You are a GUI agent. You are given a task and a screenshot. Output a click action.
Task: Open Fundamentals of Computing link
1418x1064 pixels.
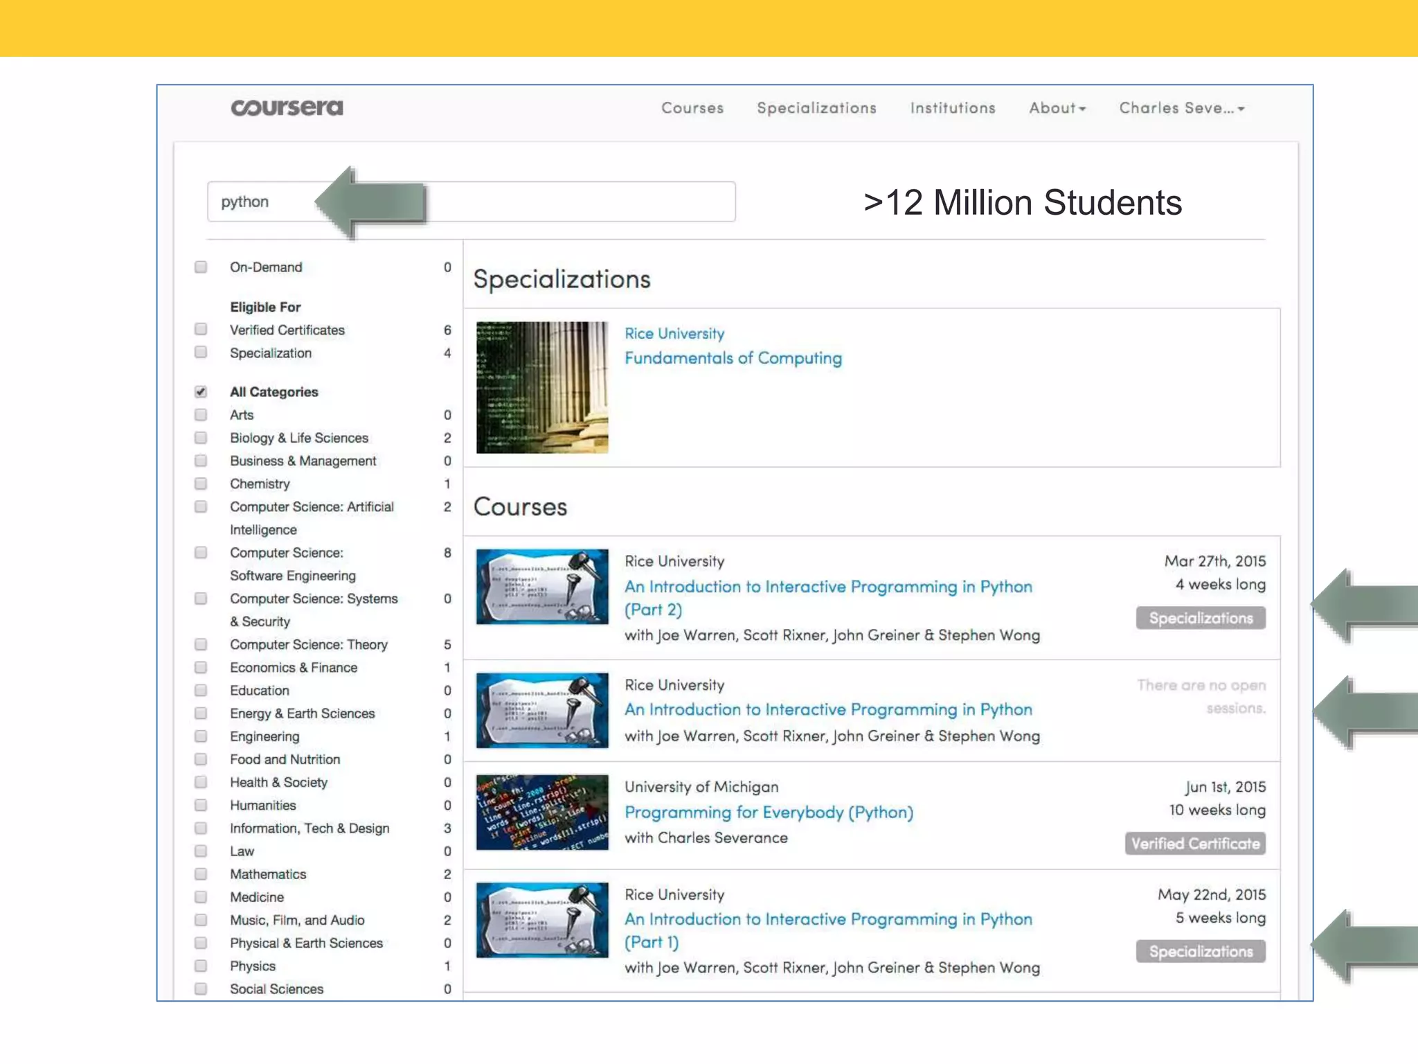pyautogui.click(x=733, y=358)
